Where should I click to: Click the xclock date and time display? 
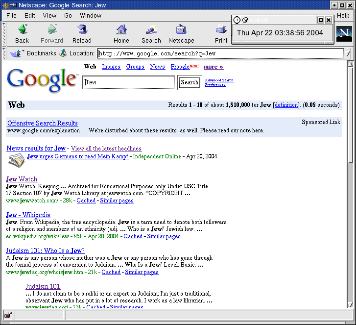coord(280,33)
